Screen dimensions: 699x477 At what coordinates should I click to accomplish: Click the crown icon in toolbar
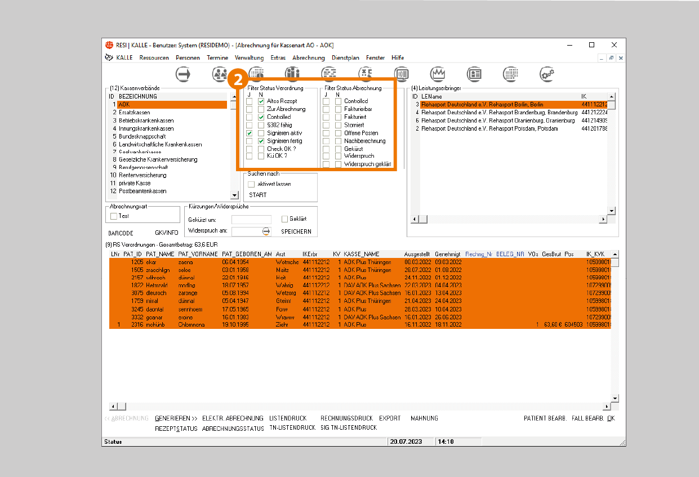(x=438, y=74)
